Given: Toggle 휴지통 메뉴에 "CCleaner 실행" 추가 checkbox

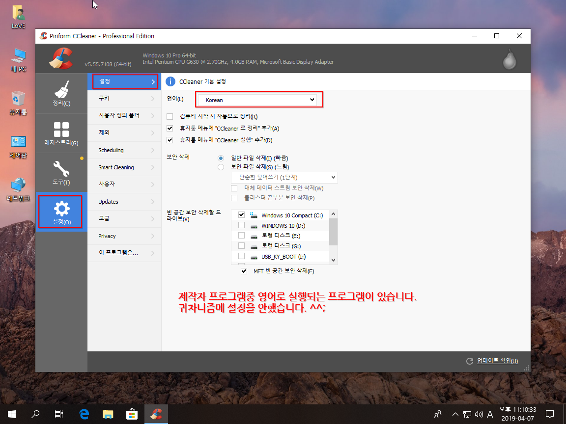Looking at the screenshot, I should point(170,140).
